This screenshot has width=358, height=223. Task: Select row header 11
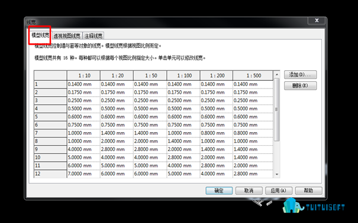(50, 166)
